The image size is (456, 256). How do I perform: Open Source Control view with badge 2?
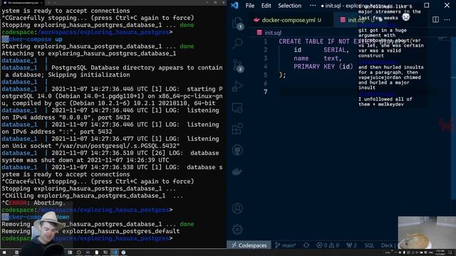(237, 65)
